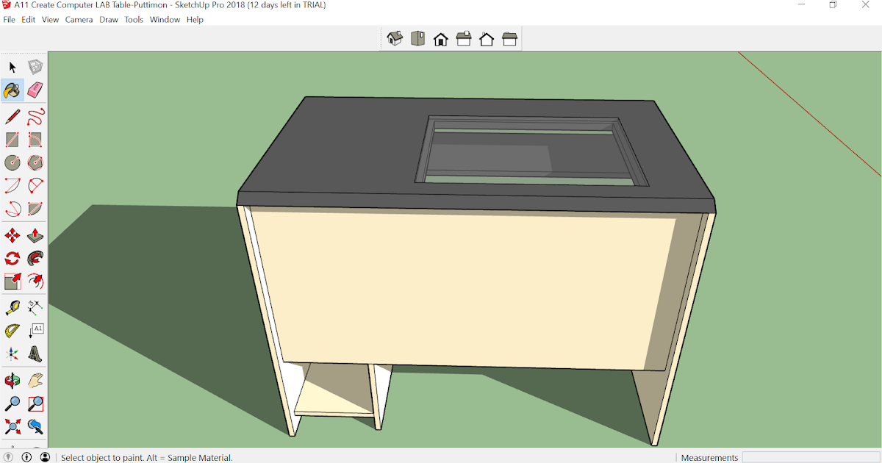Grab the Tape Measure tool
This screenshot has height=463, width=882.
(12, 307)
